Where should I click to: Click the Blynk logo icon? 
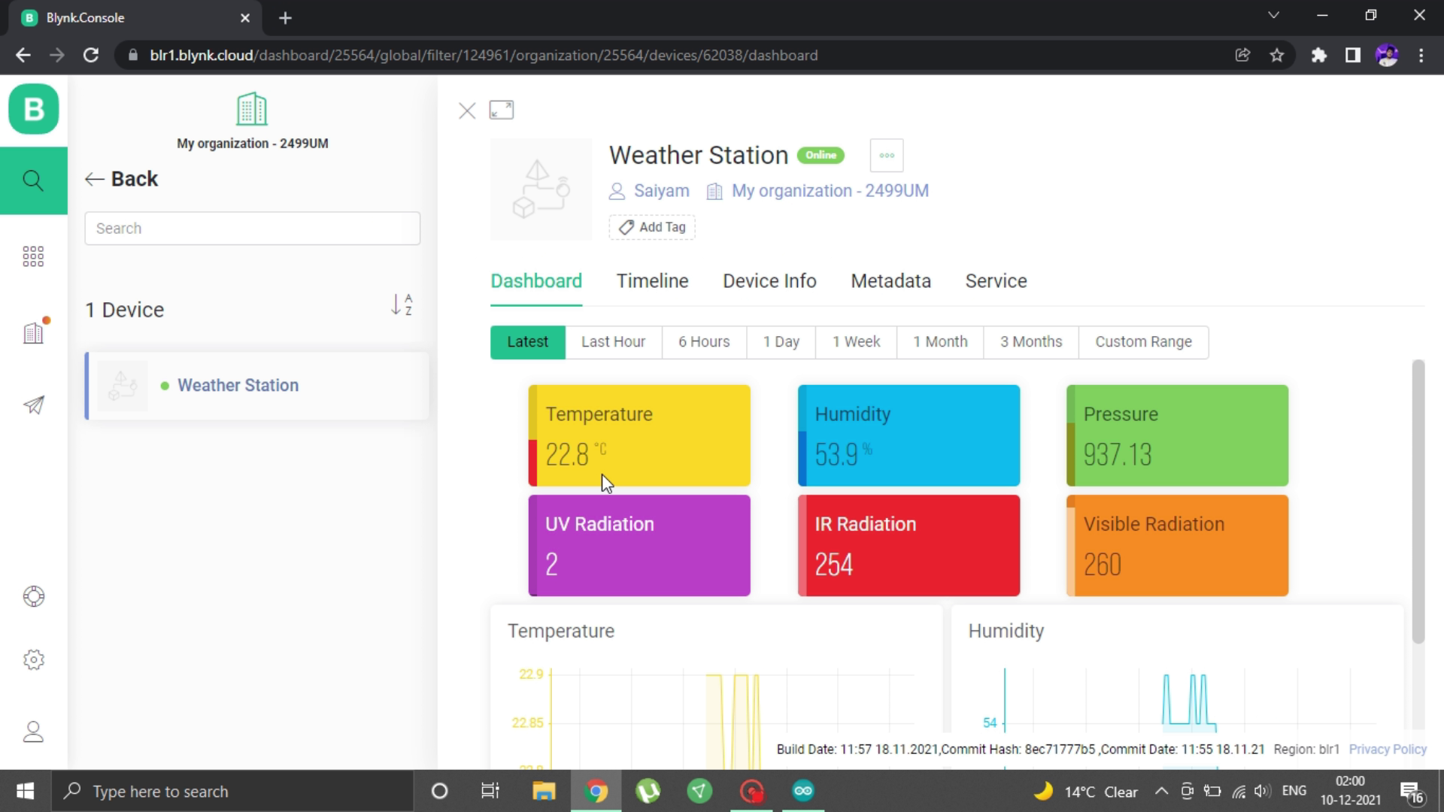(x=34, y=110)
